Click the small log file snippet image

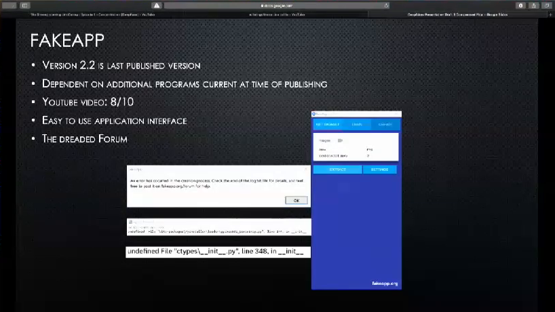pos(218,227)
